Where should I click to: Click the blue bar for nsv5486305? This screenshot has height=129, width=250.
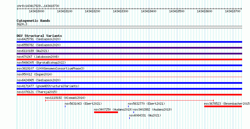[129, 65]
